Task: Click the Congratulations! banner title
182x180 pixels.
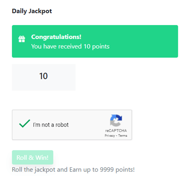Action: [x=56, y=37]
